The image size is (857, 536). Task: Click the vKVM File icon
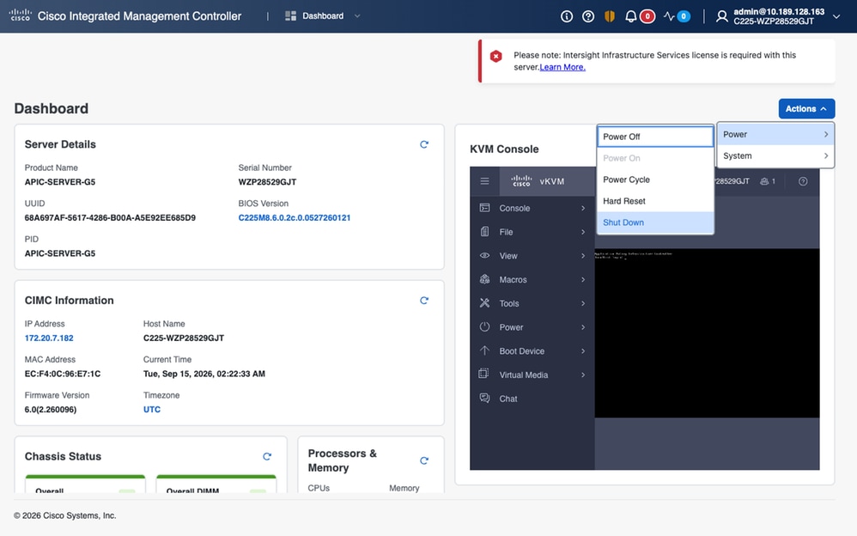click(484, 231)
